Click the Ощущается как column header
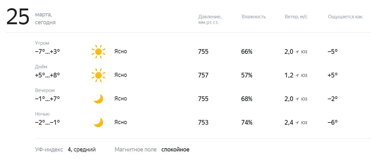Image resolution: width=371 pixels, height=159 pixels. 345,17
